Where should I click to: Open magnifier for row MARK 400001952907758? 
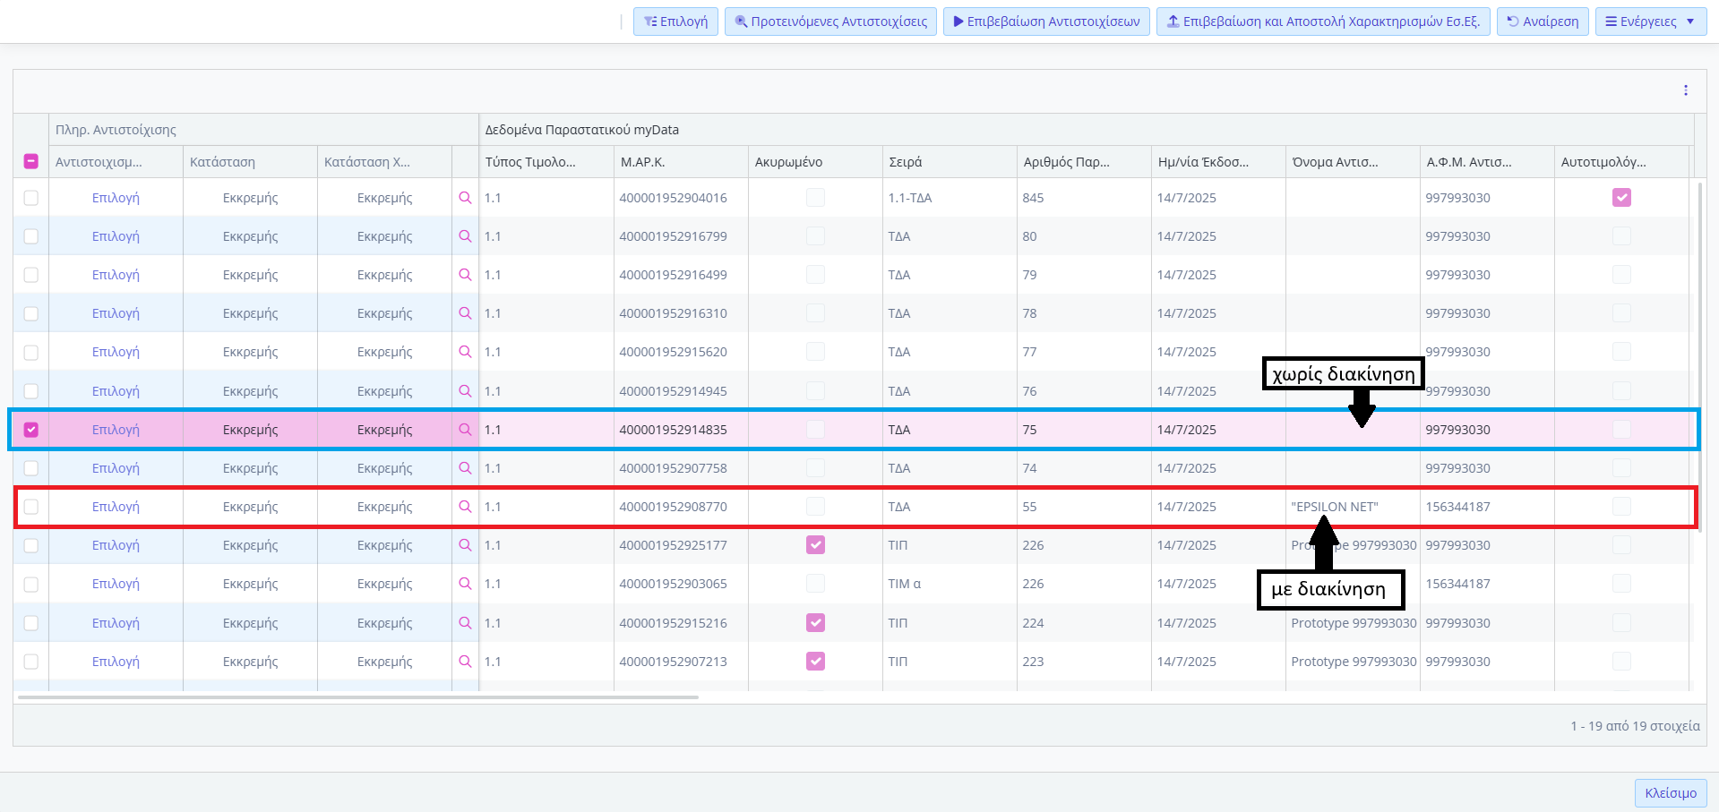point(465,468)
